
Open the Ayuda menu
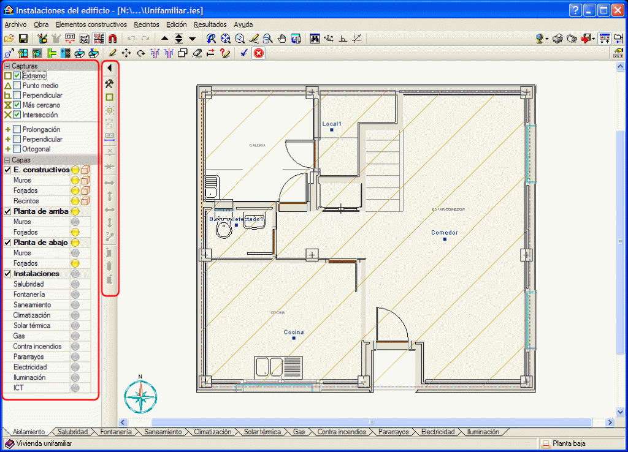[x=243, y=24]
